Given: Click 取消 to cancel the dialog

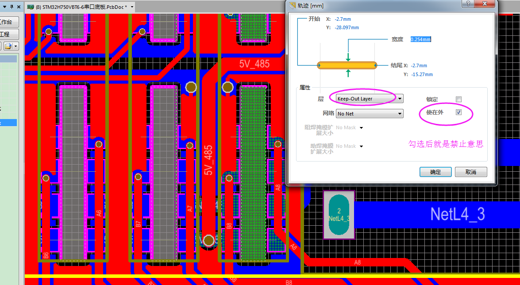Looking at the screenshot, I should pos(471,172).
